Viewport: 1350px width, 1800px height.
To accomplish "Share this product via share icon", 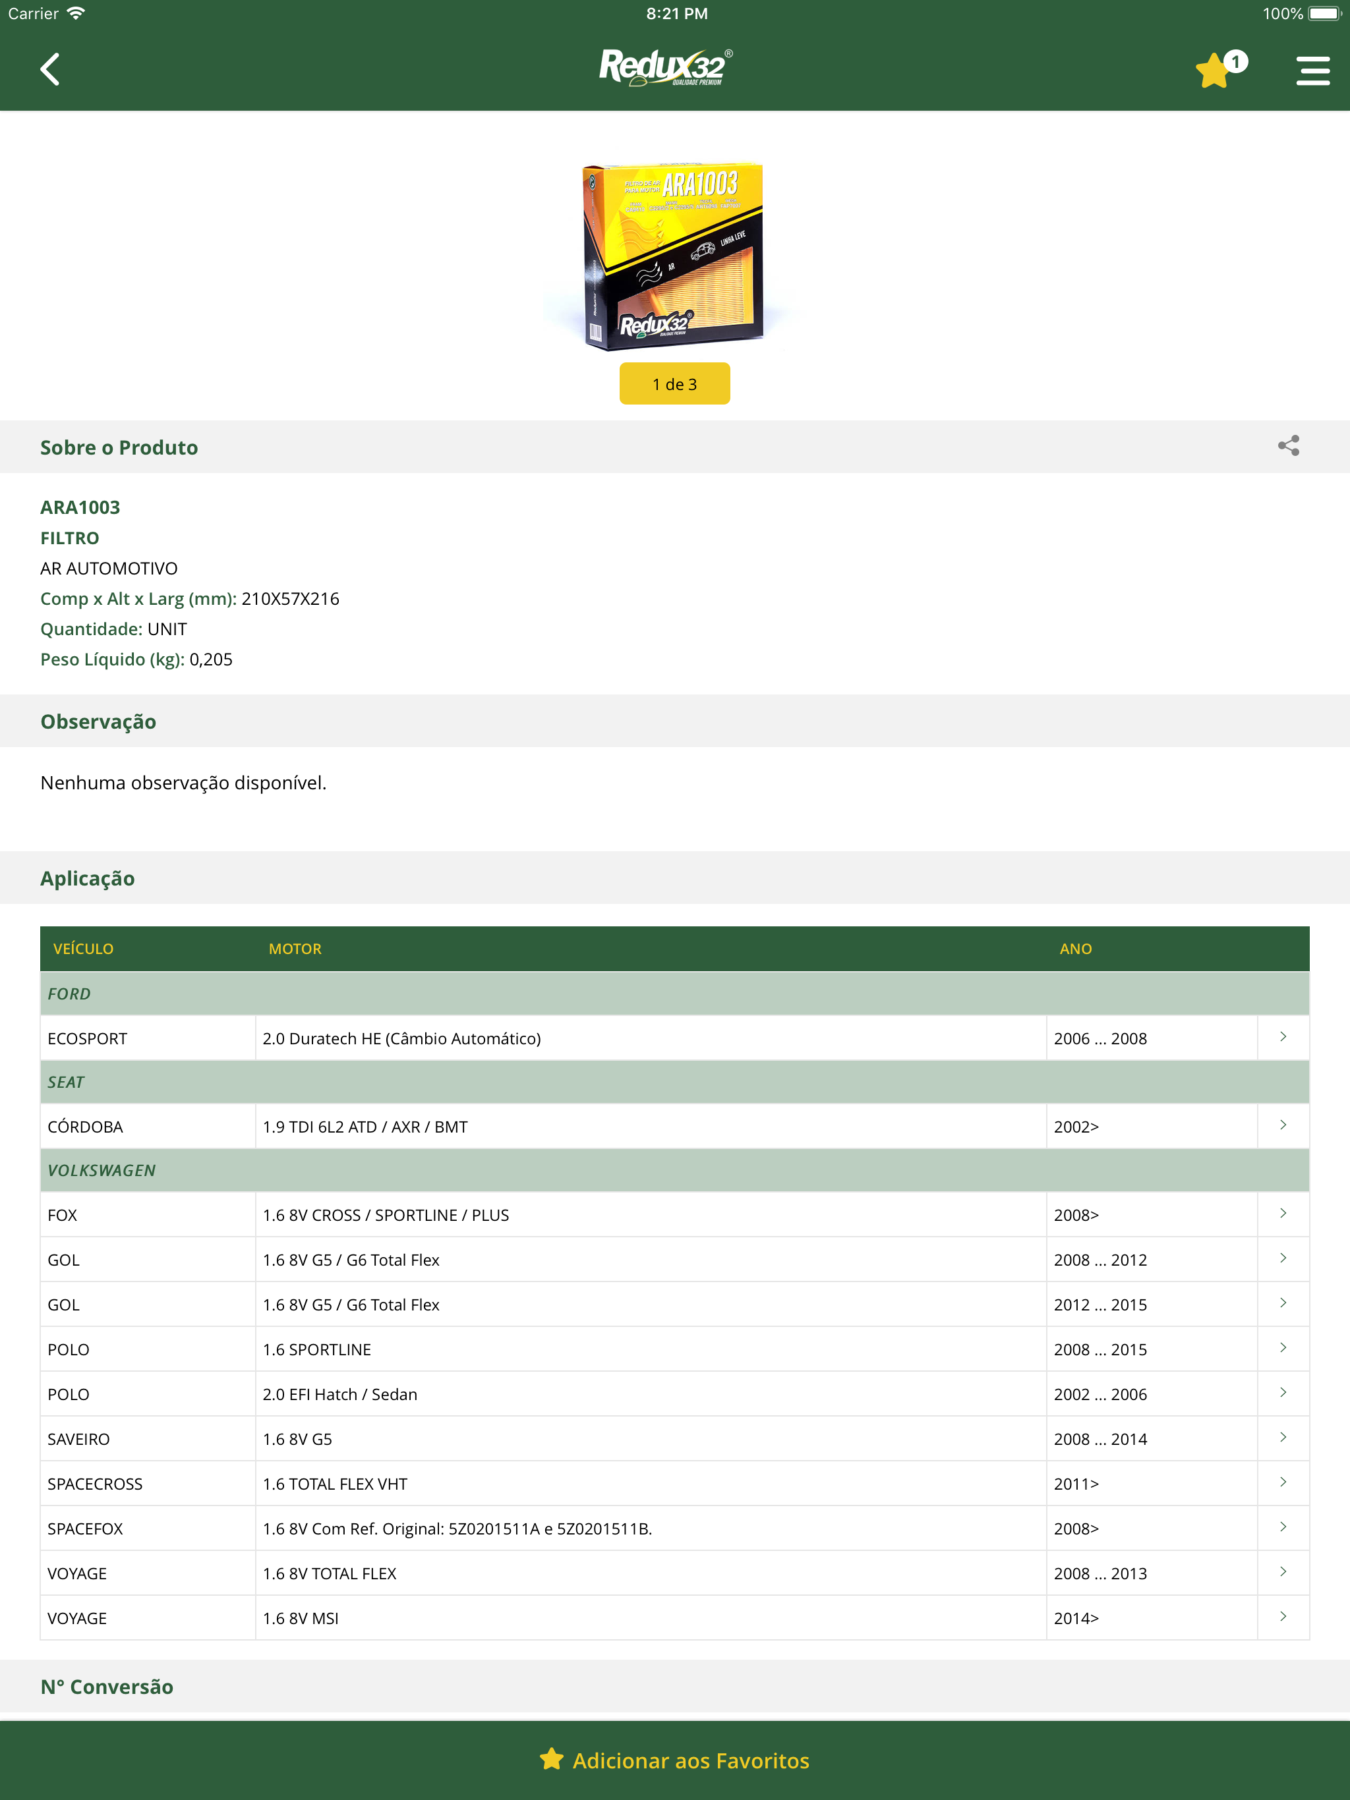I will coord(1288,445).
